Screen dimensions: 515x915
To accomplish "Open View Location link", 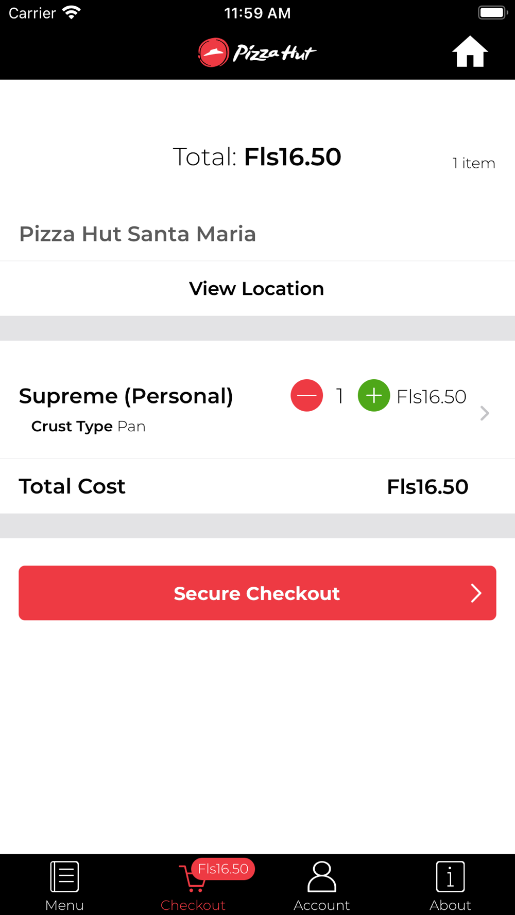I will pos(256,289).
